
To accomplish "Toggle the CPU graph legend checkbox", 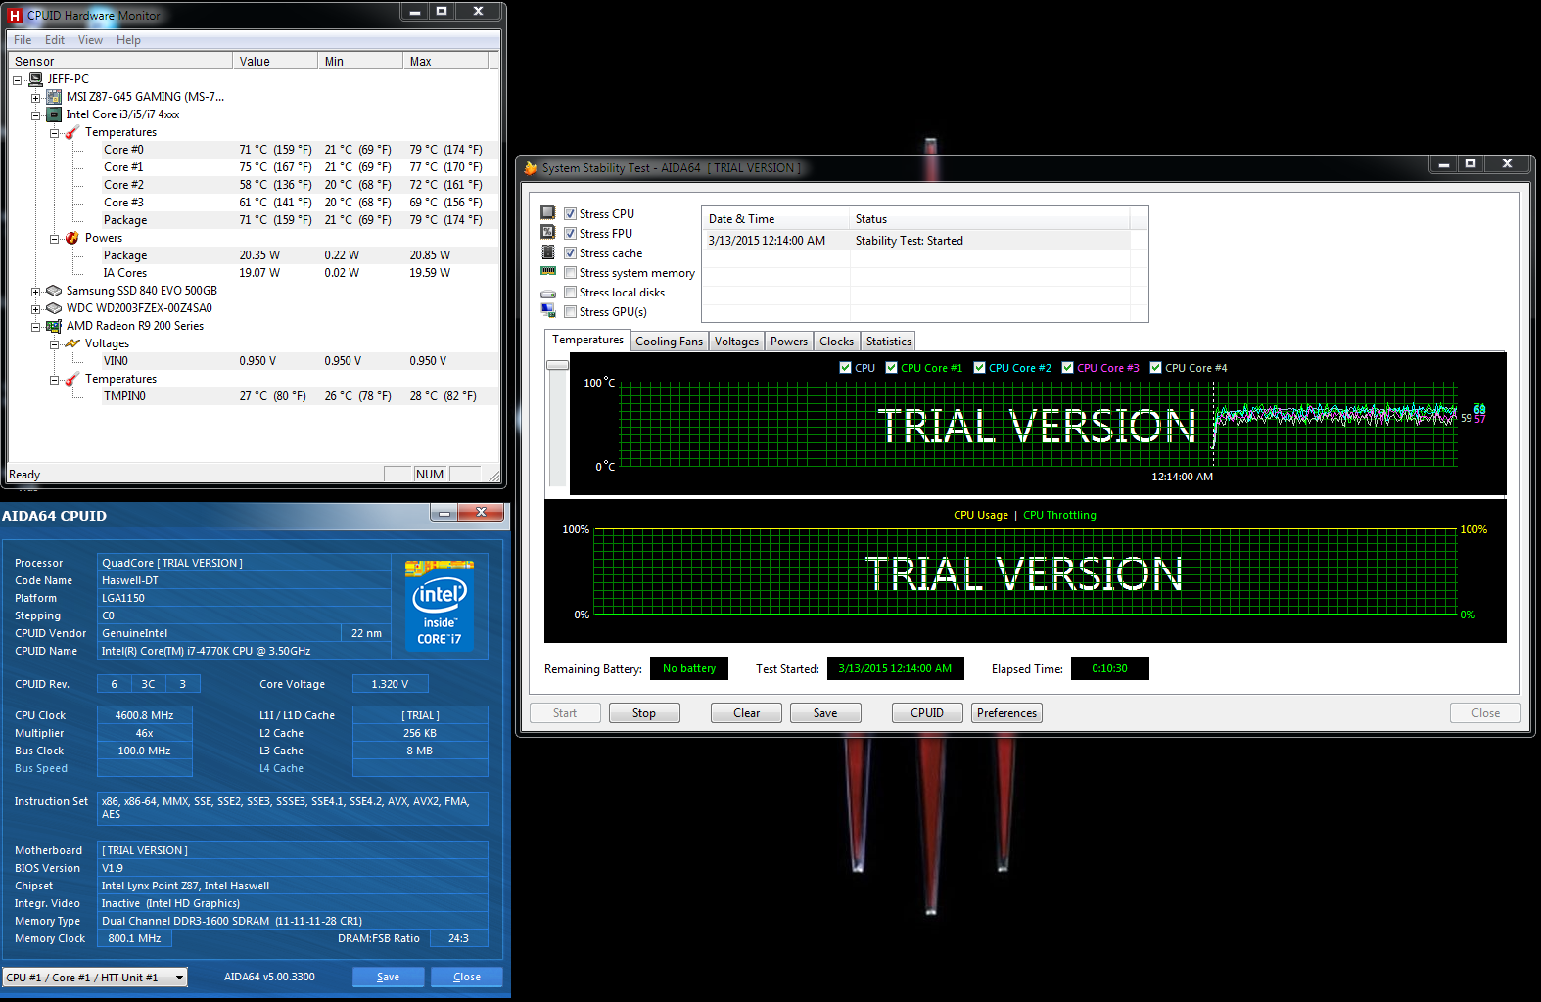I will pos(846,368).
